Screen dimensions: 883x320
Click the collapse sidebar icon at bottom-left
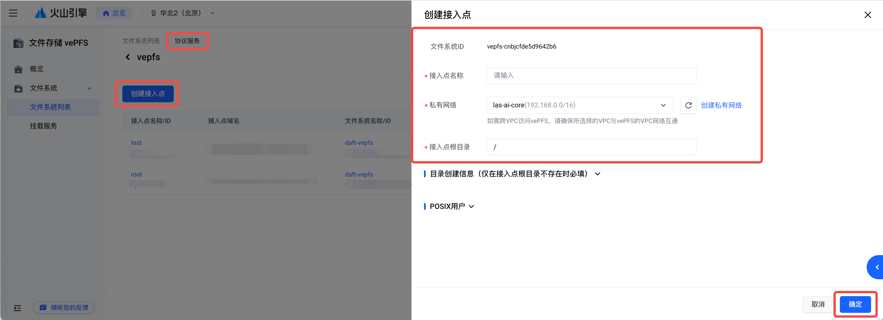17,308
